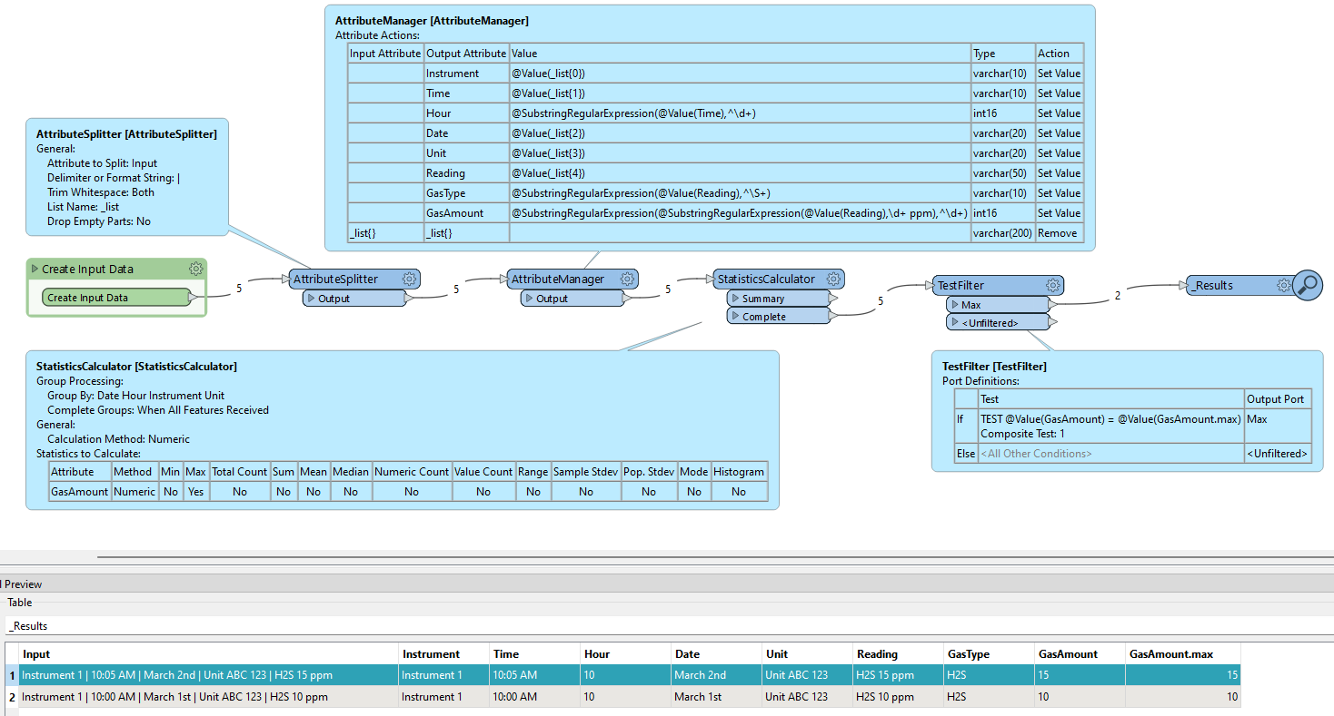The width and height of the screenshot is (1334, 716).
Task: Expand AttributeManager Output port attributes
Action: pos(528,299)
